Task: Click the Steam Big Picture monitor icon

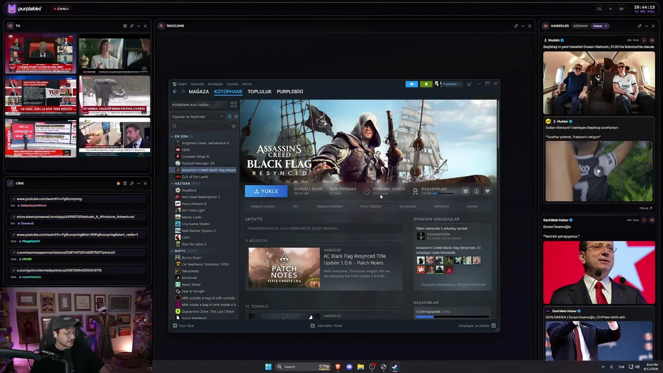Action: coord(469,84)
